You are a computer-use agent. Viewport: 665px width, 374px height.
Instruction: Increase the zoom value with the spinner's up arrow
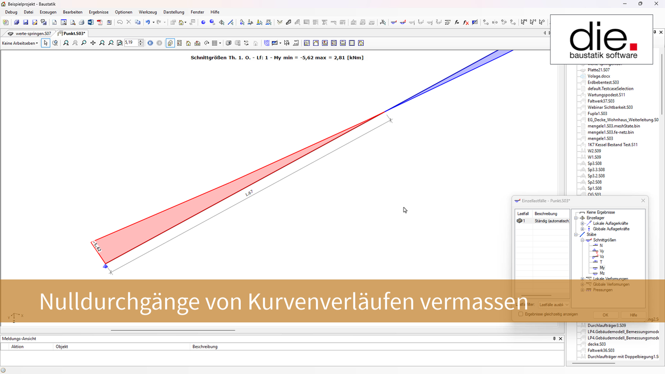click(141, 41)
